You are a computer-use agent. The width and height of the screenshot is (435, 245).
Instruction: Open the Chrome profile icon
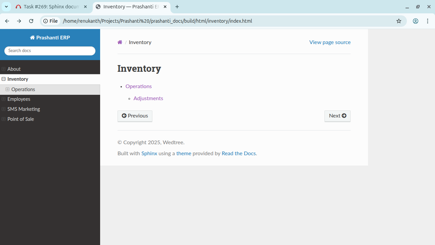point(415,21)
